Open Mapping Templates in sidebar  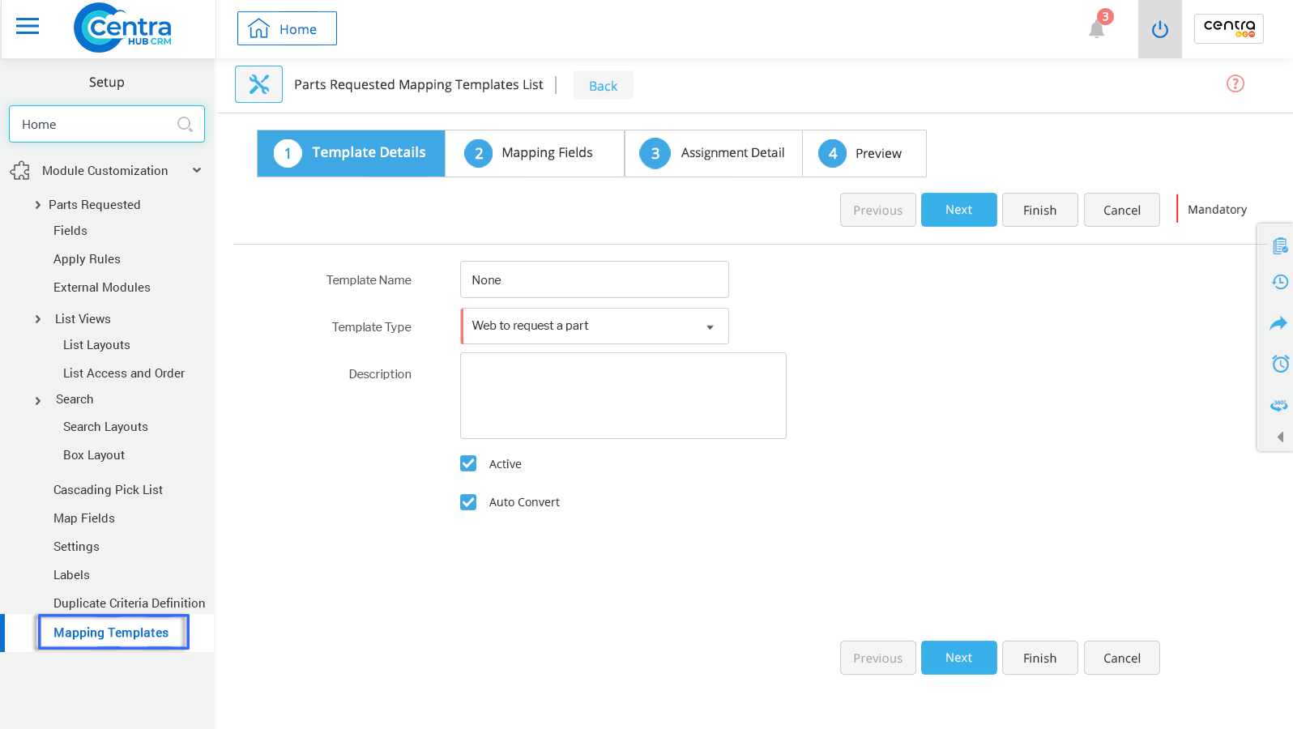tap(112, 633)
